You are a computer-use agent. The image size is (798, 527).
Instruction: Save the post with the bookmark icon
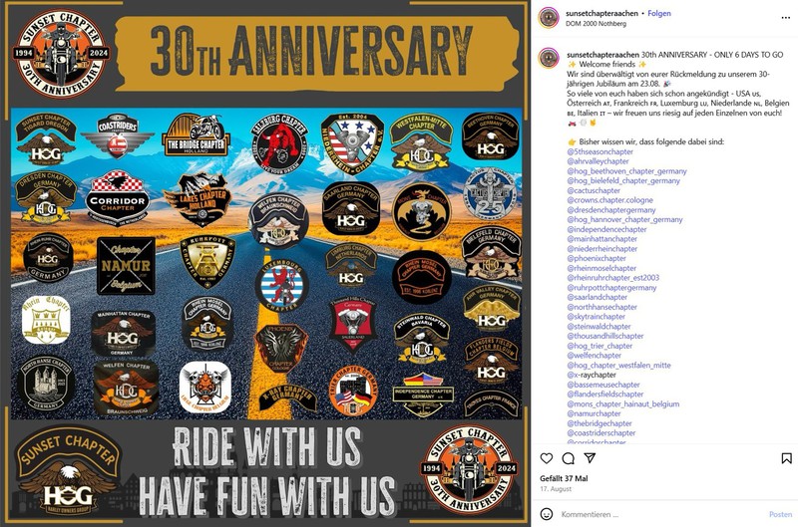click(x=786, y=458)
